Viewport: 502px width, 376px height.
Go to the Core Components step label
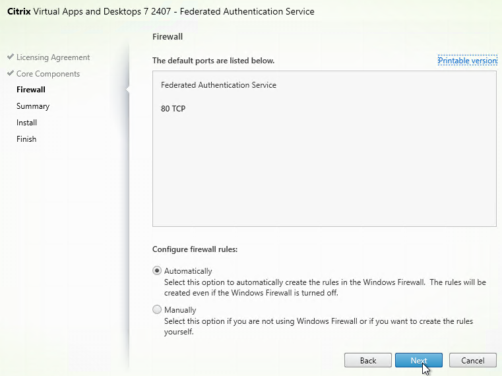click(48, 74)
